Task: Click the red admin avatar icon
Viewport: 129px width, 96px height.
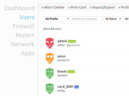Action: pos(50,43)
